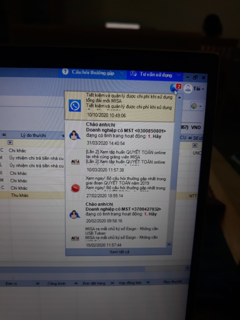Click the pin icon next to CU header

tap(189, 138)
